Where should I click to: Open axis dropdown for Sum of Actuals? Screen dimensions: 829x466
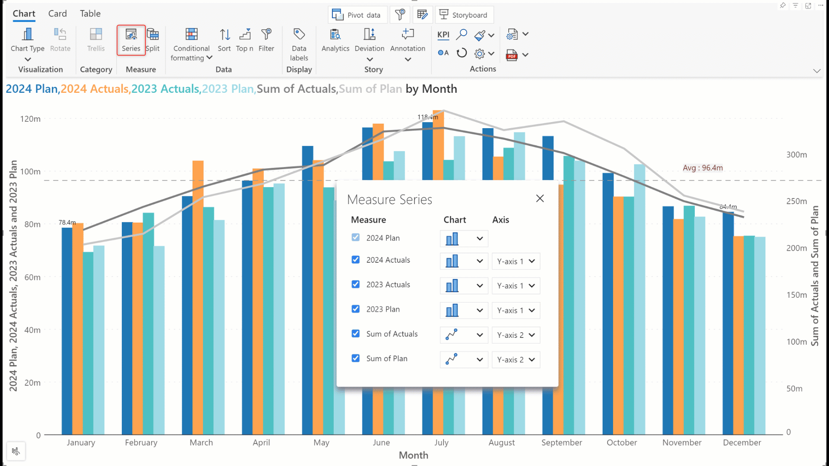[x=516, y=335]
